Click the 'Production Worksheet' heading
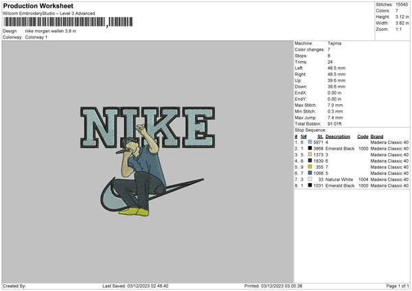 click(38, 5)
